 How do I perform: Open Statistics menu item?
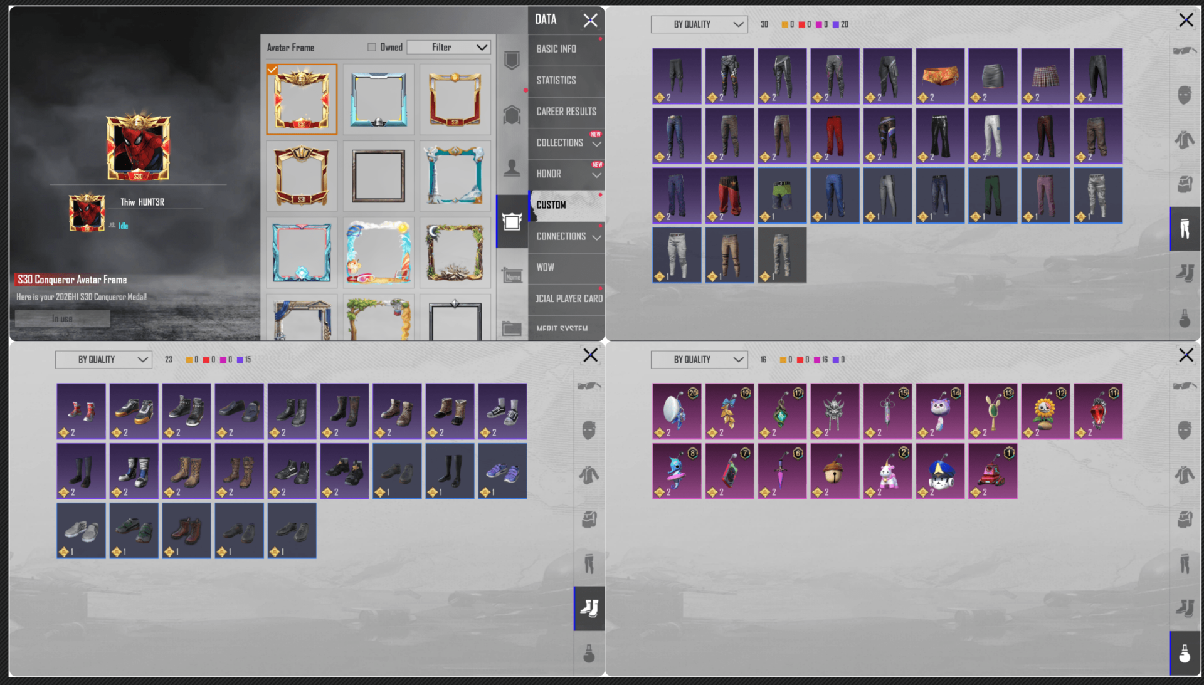[566, 80]
